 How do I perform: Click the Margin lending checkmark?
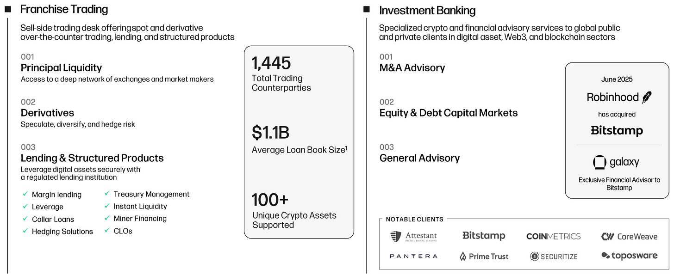coord(25,194)
